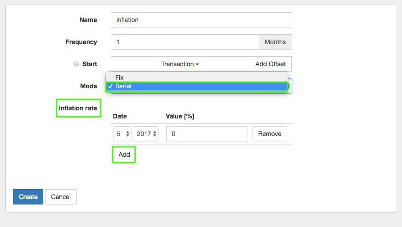Click the checkmark next to Serial

click(110, 86)
